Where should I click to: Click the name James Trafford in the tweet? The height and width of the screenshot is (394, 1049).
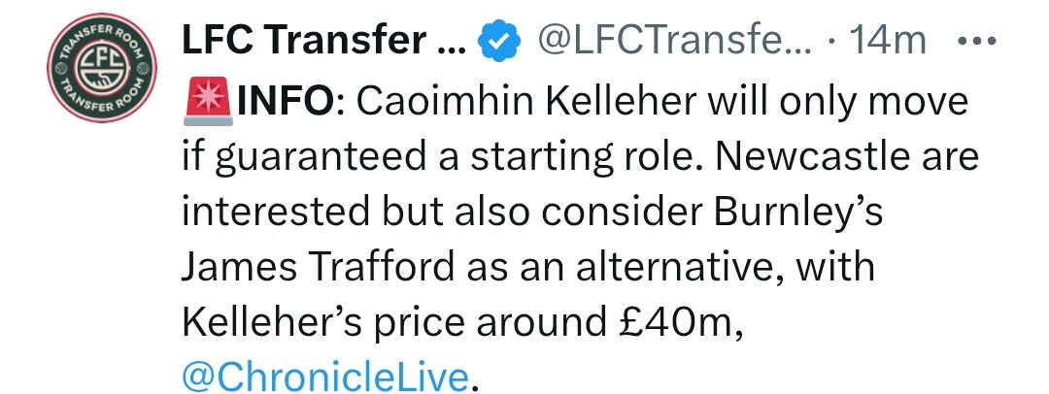click(317, 267)
